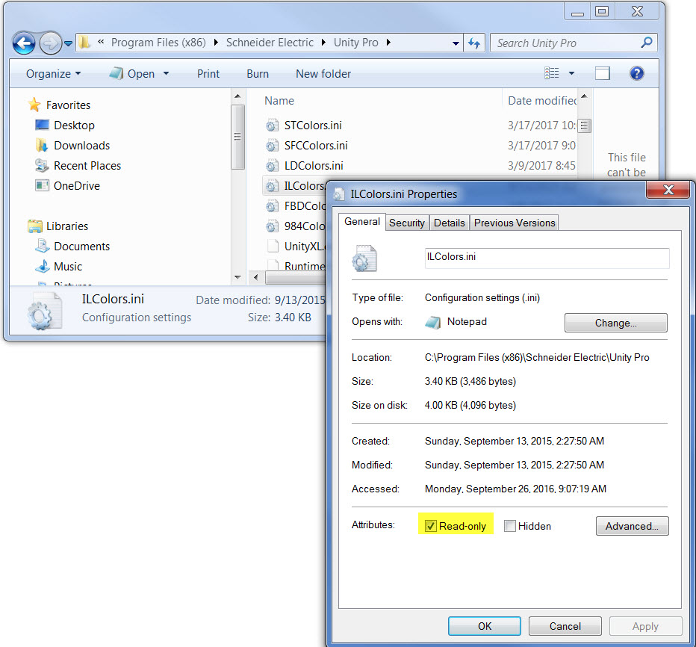Select OneDrive in the navigation pane

coord(77,185)
